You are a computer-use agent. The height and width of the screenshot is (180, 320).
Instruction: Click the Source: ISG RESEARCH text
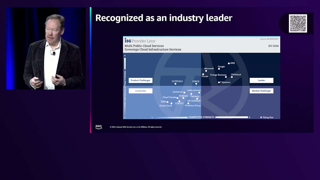[x=269, y=39]
